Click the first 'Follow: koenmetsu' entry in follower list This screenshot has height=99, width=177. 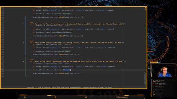(x=159, y=80)
